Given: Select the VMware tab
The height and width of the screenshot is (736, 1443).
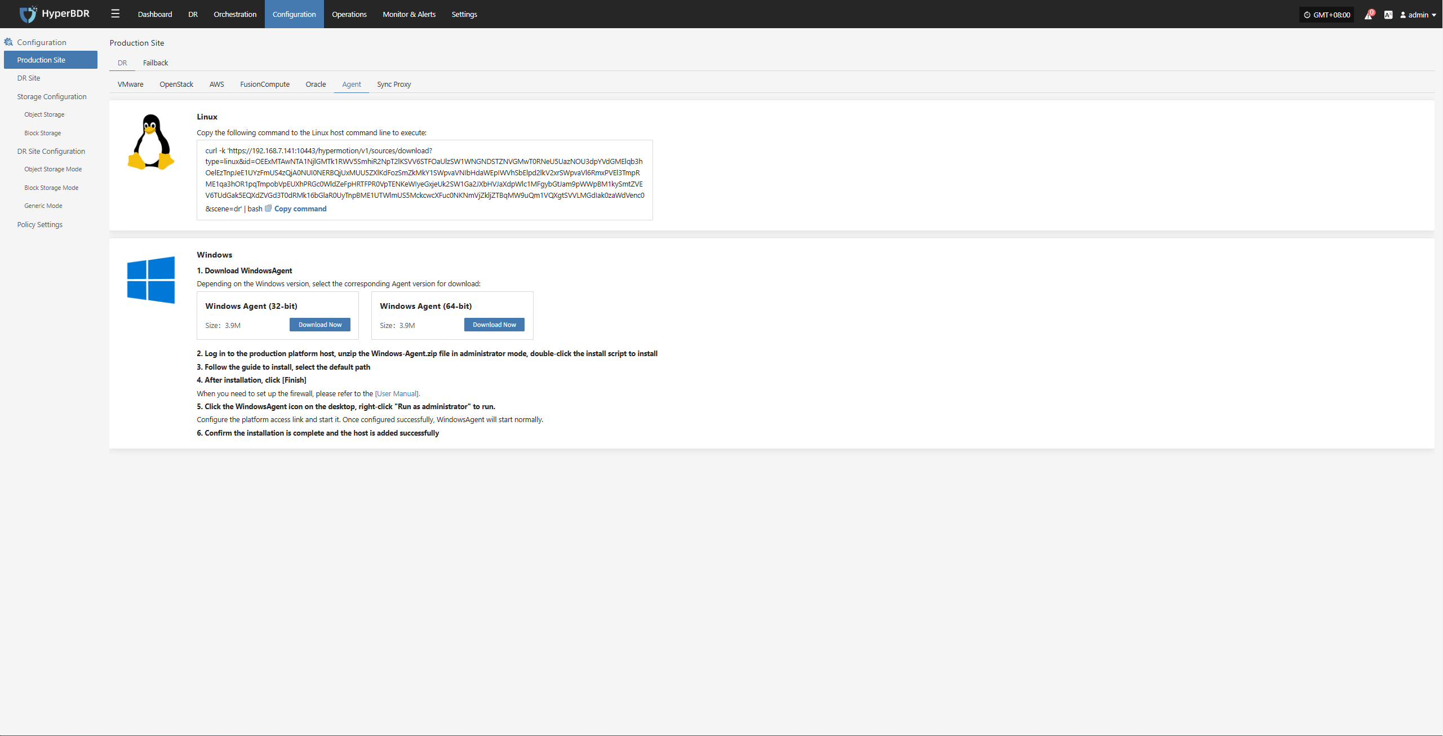Looking at the screenshot, I should click(131, 85).
